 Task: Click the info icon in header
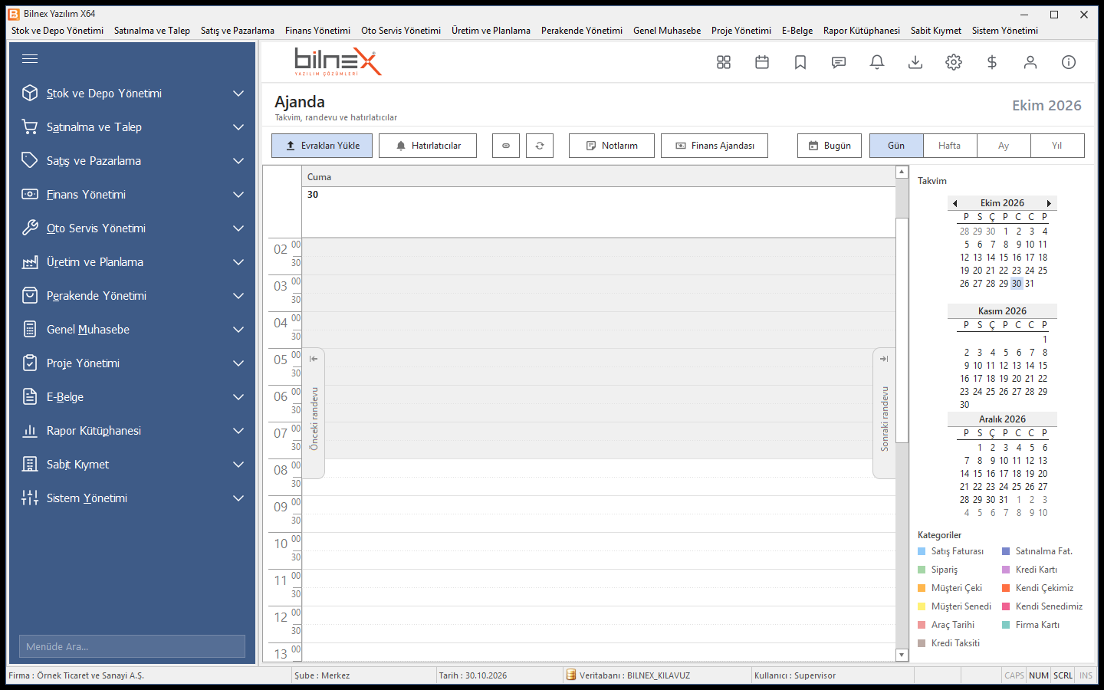pos(1069,62)
